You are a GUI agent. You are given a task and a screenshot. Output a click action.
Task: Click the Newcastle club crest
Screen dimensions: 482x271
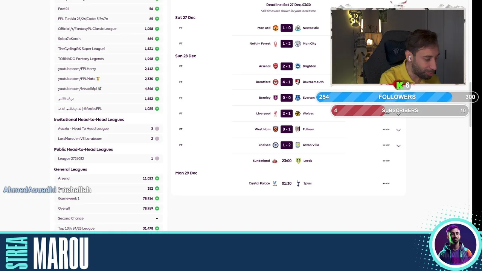(x=297, y=28)
